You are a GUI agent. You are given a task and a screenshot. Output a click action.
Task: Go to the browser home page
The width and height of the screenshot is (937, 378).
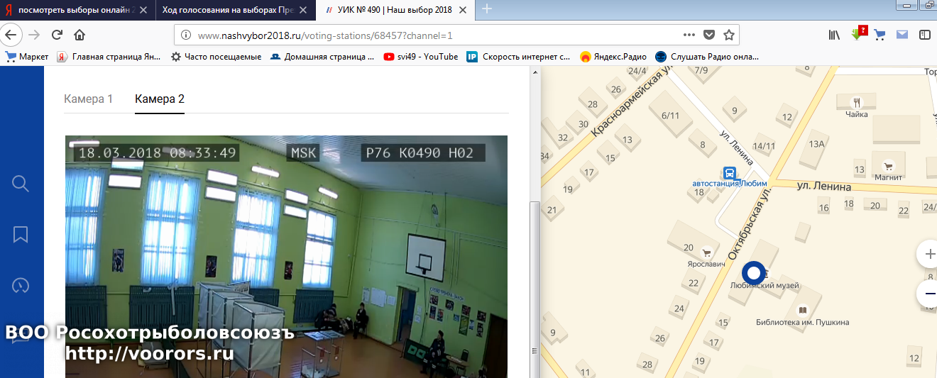80,35
